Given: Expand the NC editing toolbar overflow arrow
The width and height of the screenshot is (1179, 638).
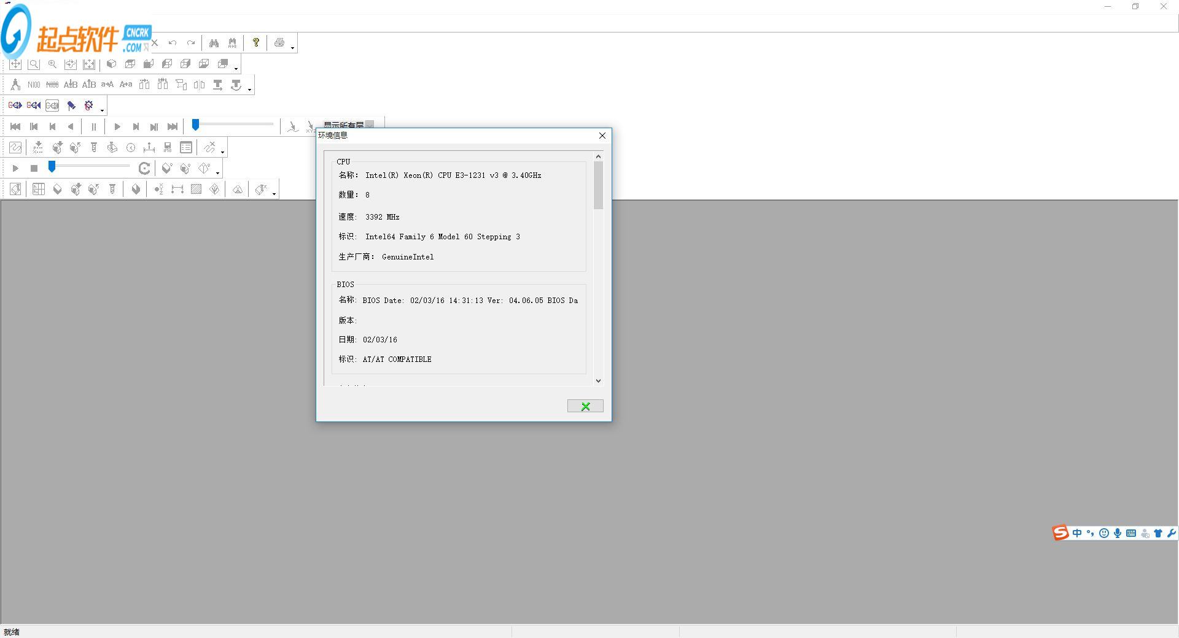Looking at the screenshot, I should tap(249, 89).
